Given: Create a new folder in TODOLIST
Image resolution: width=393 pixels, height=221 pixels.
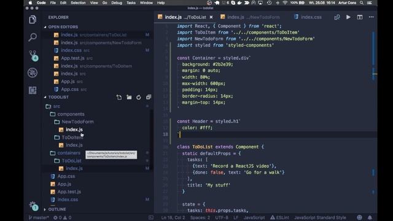Looking at the screenshot, I should pos(129,97).
